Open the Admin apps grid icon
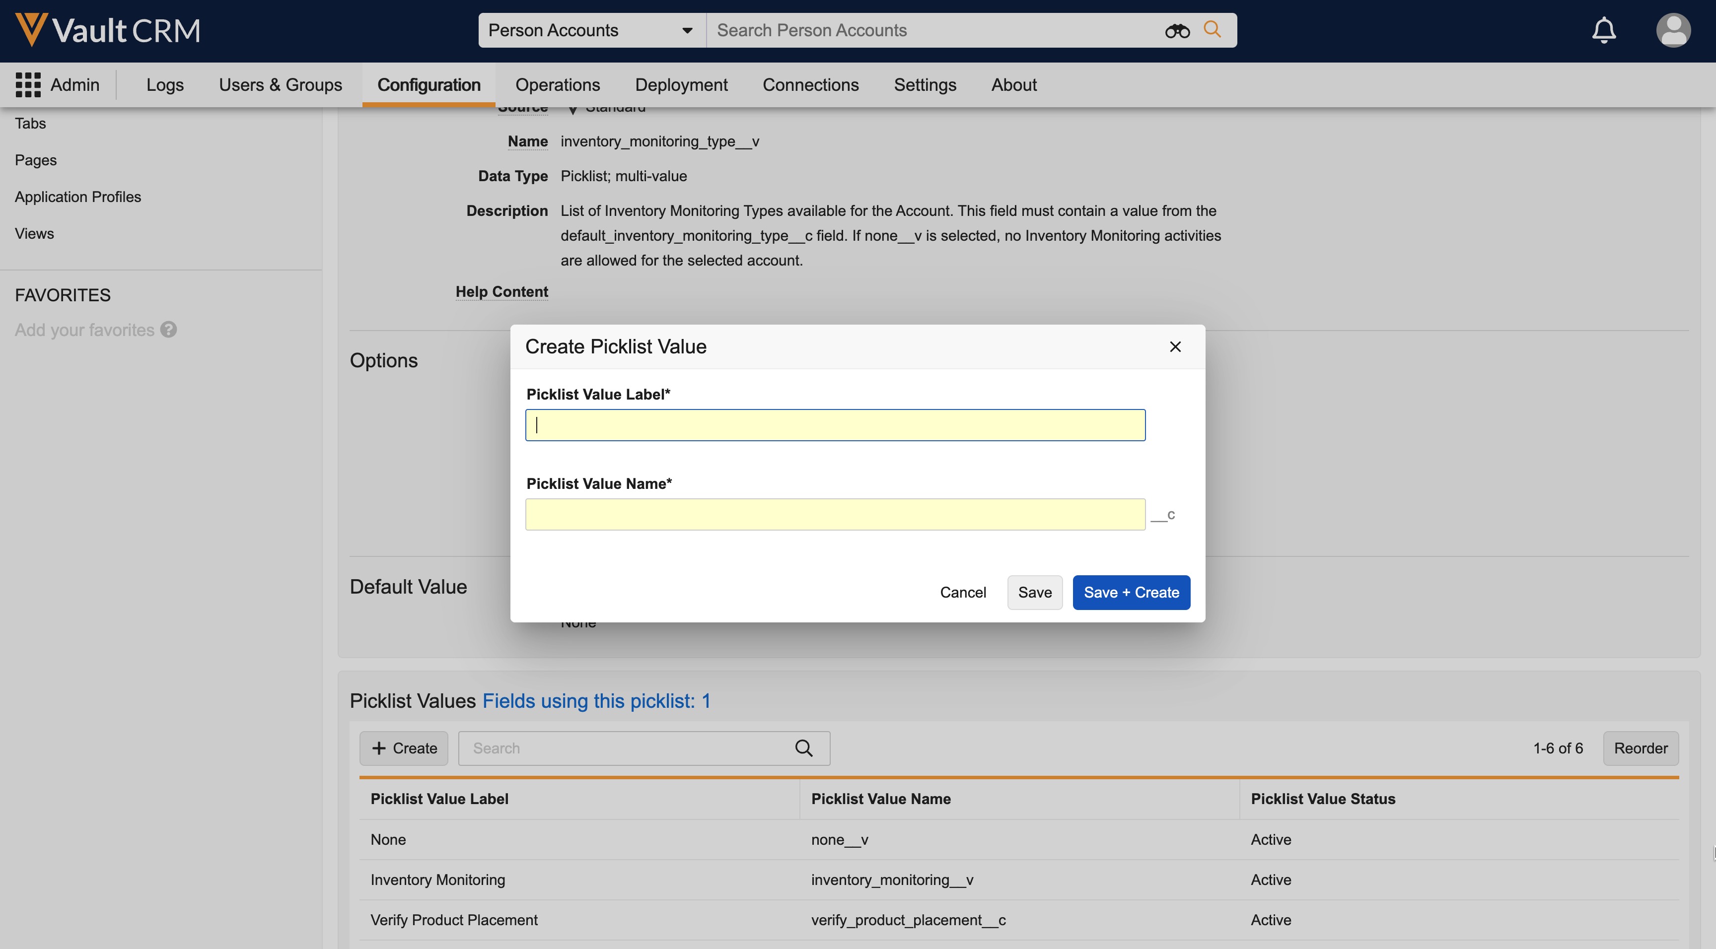Screen dimensions: 1716x949 (x=28, y=84)
